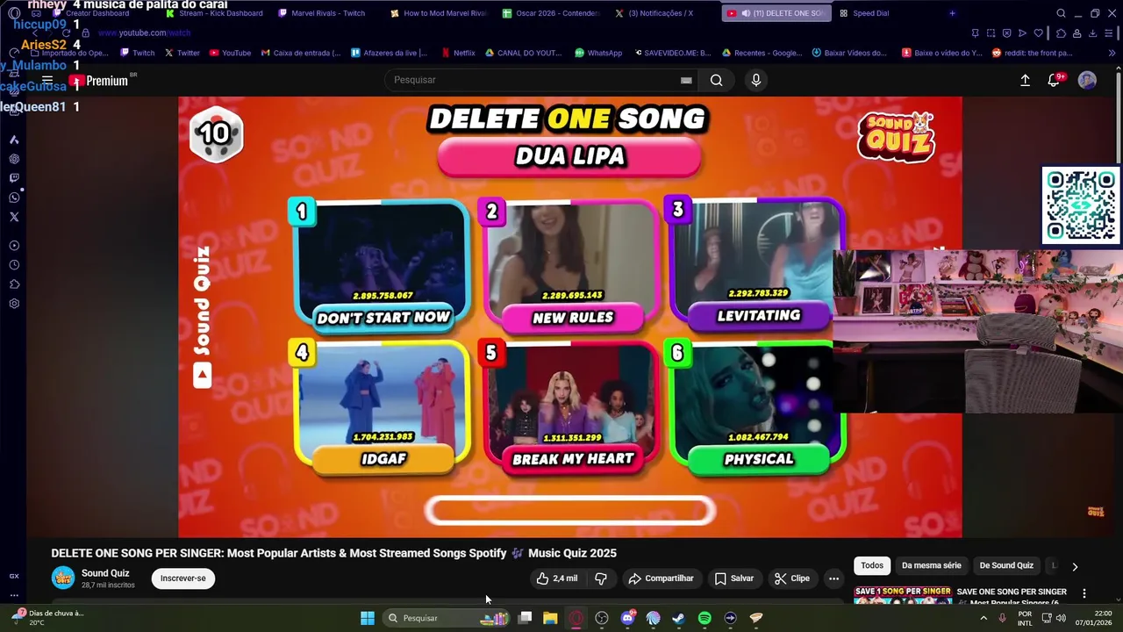Open Opera player play icon
Viewport: 1123px width, 632px height.
tap(1022, 33)
